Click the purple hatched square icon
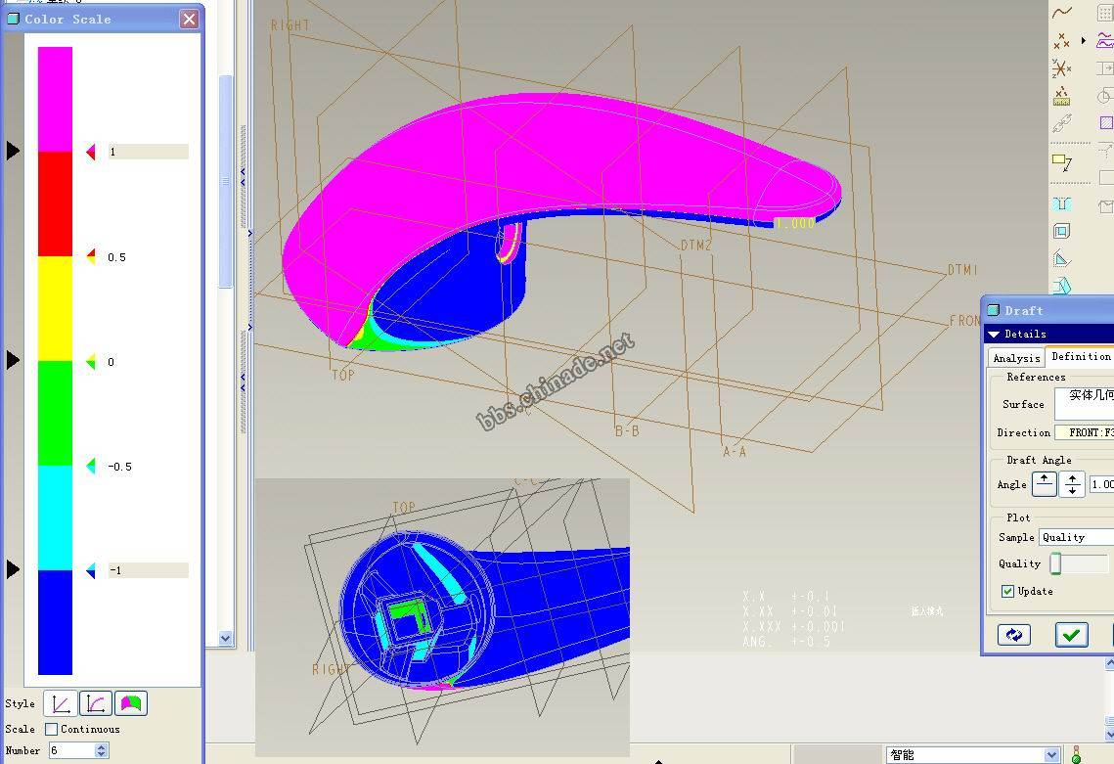The height and width of the screenshot is (764, 1114). (1106, 123)
